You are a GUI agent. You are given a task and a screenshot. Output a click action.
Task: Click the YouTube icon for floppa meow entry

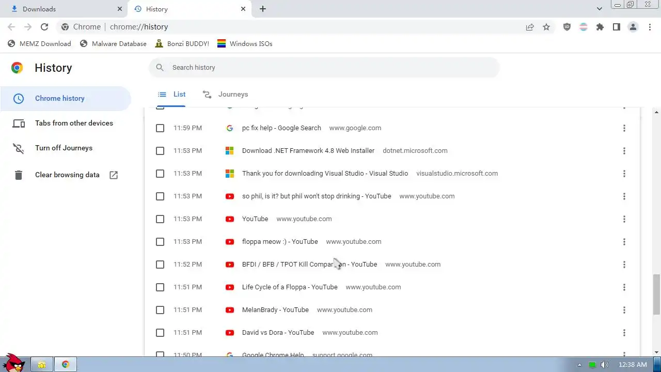pyautogui.click(x=230, y=242)
